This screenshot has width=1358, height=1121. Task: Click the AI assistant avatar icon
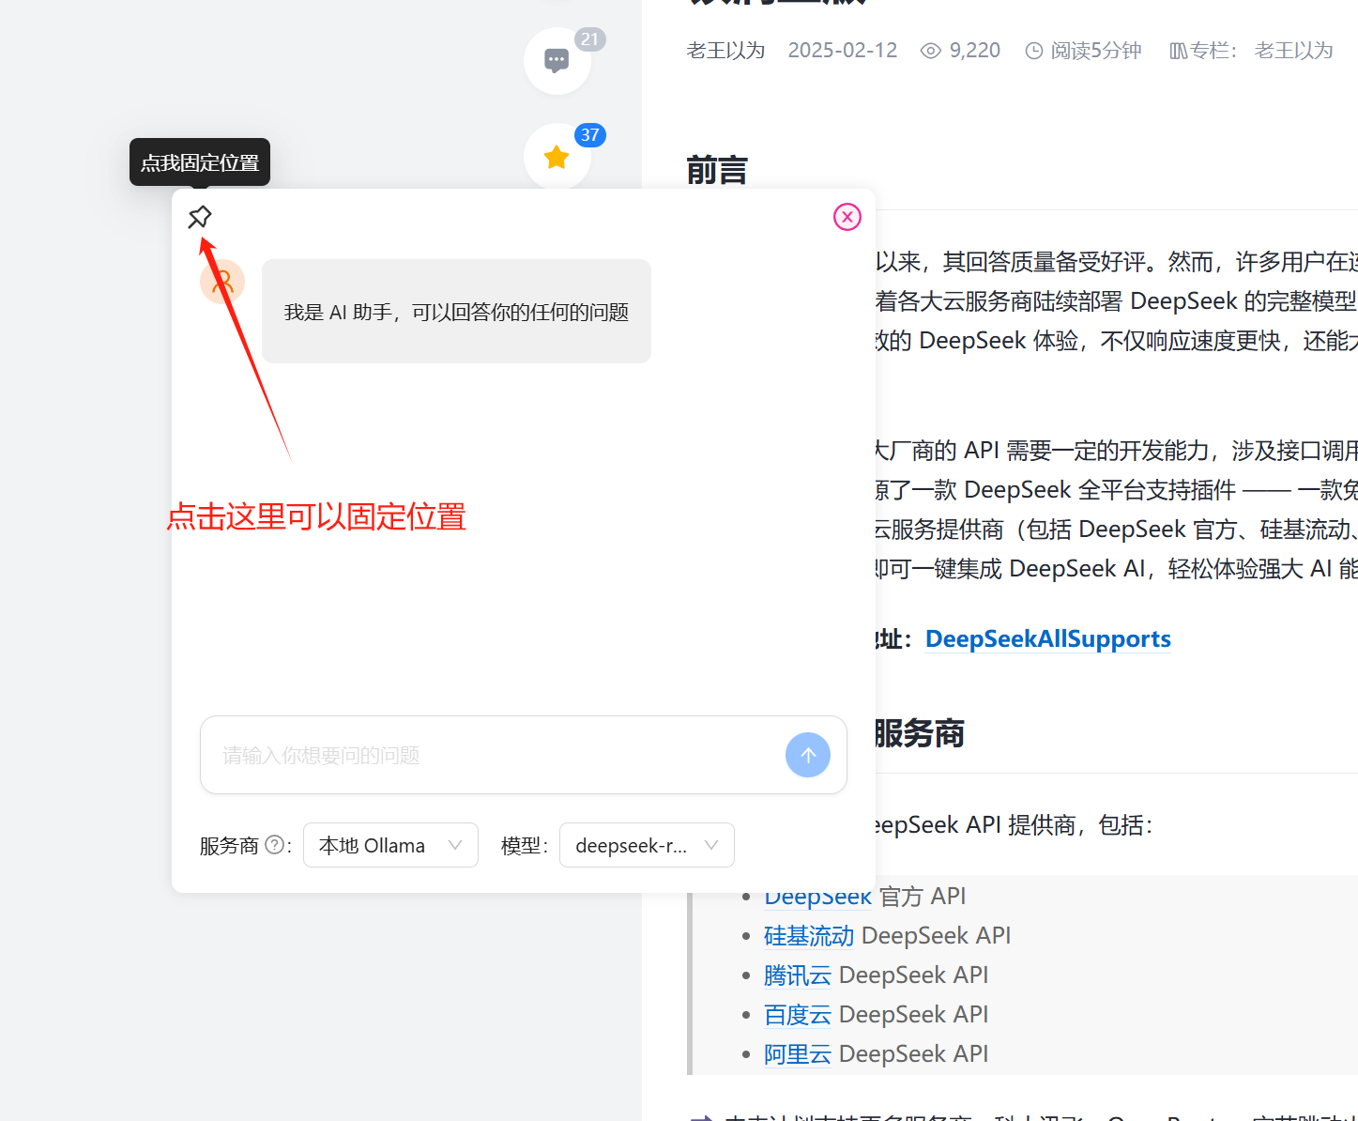[x=222, y=282]
